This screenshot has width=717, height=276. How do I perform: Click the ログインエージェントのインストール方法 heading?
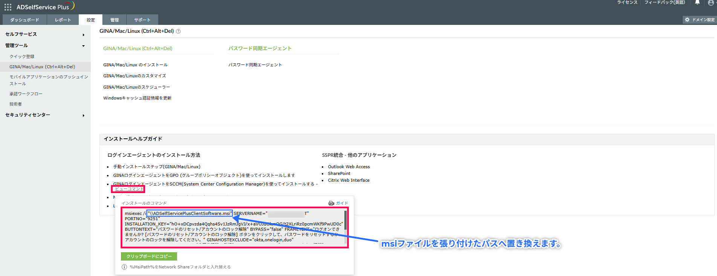tap(154, 155)
